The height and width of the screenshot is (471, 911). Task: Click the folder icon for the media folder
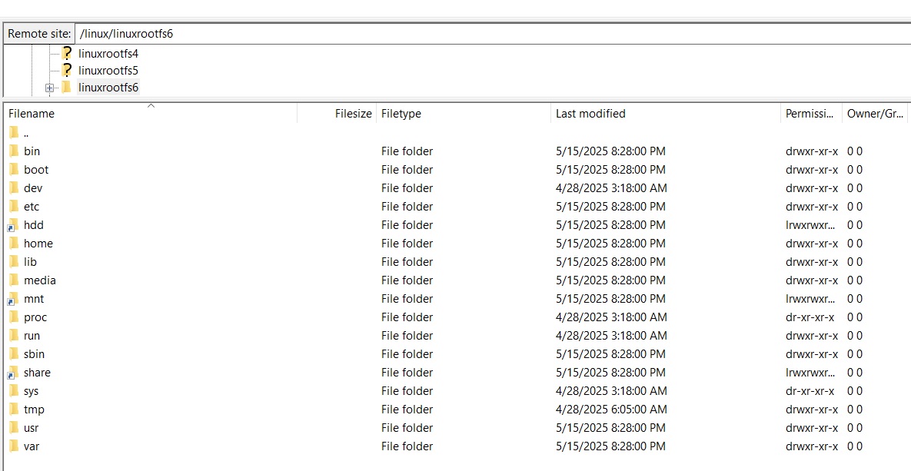(14, 280)
